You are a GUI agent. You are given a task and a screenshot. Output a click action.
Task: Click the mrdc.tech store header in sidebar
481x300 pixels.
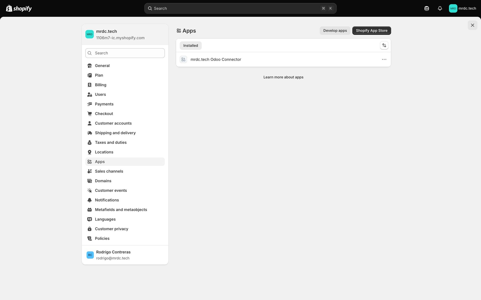pos(125,34)
